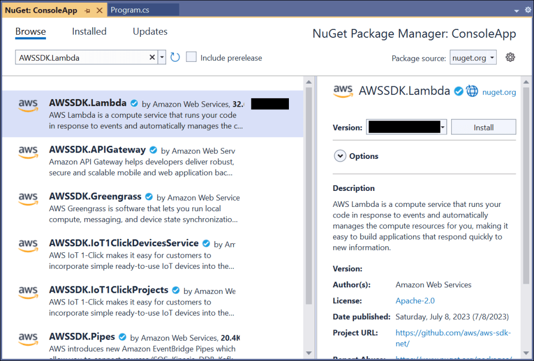
Task: Expand the Options section
Action: (x=340, y=156)
